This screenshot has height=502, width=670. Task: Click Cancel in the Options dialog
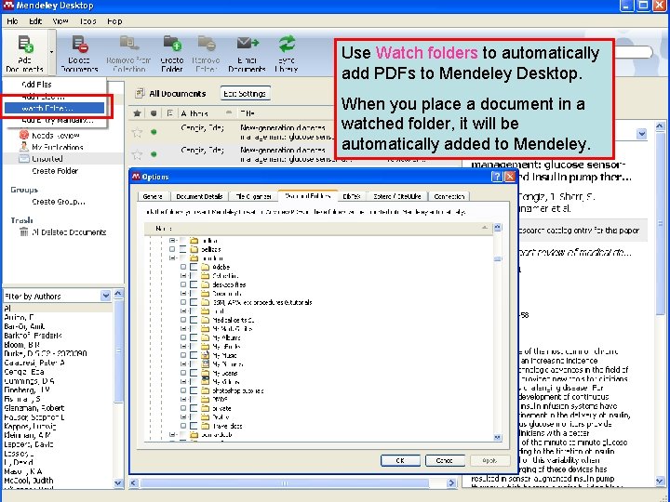[x=445, y=460]
